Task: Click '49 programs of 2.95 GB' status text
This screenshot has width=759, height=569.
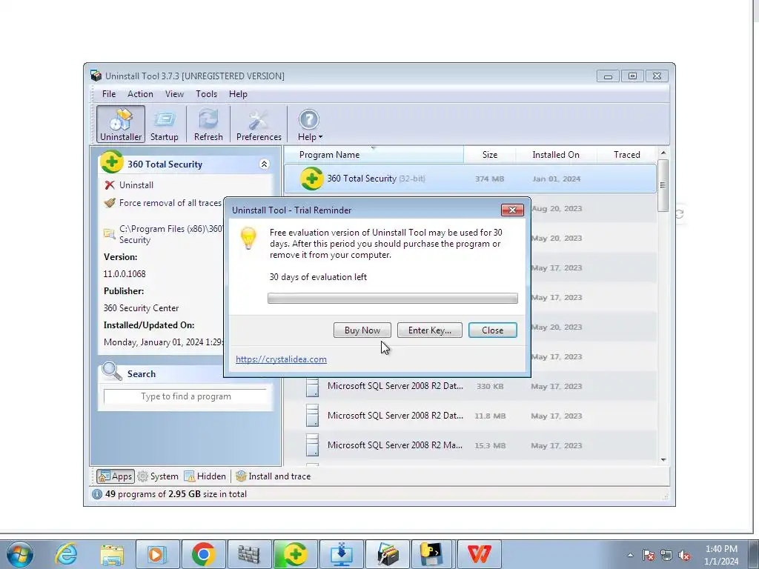Action: [x=176, y=494]
